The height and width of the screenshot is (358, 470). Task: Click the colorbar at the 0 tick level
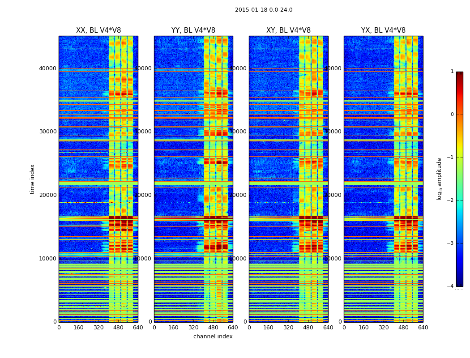(x=460, y=115)
